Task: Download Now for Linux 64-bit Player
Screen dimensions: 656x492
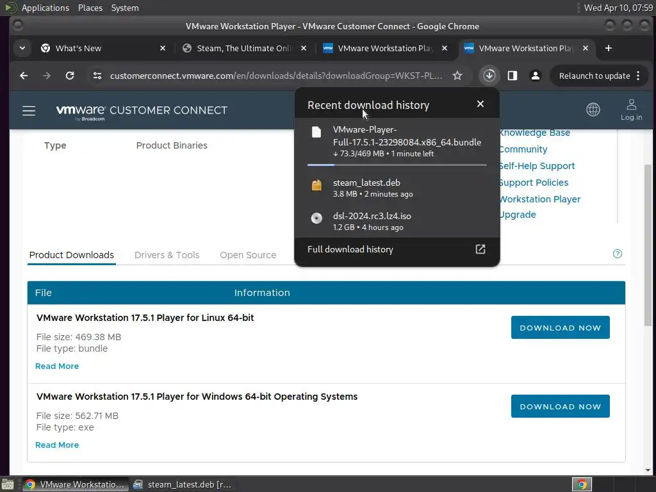Action: coord(560,327)
